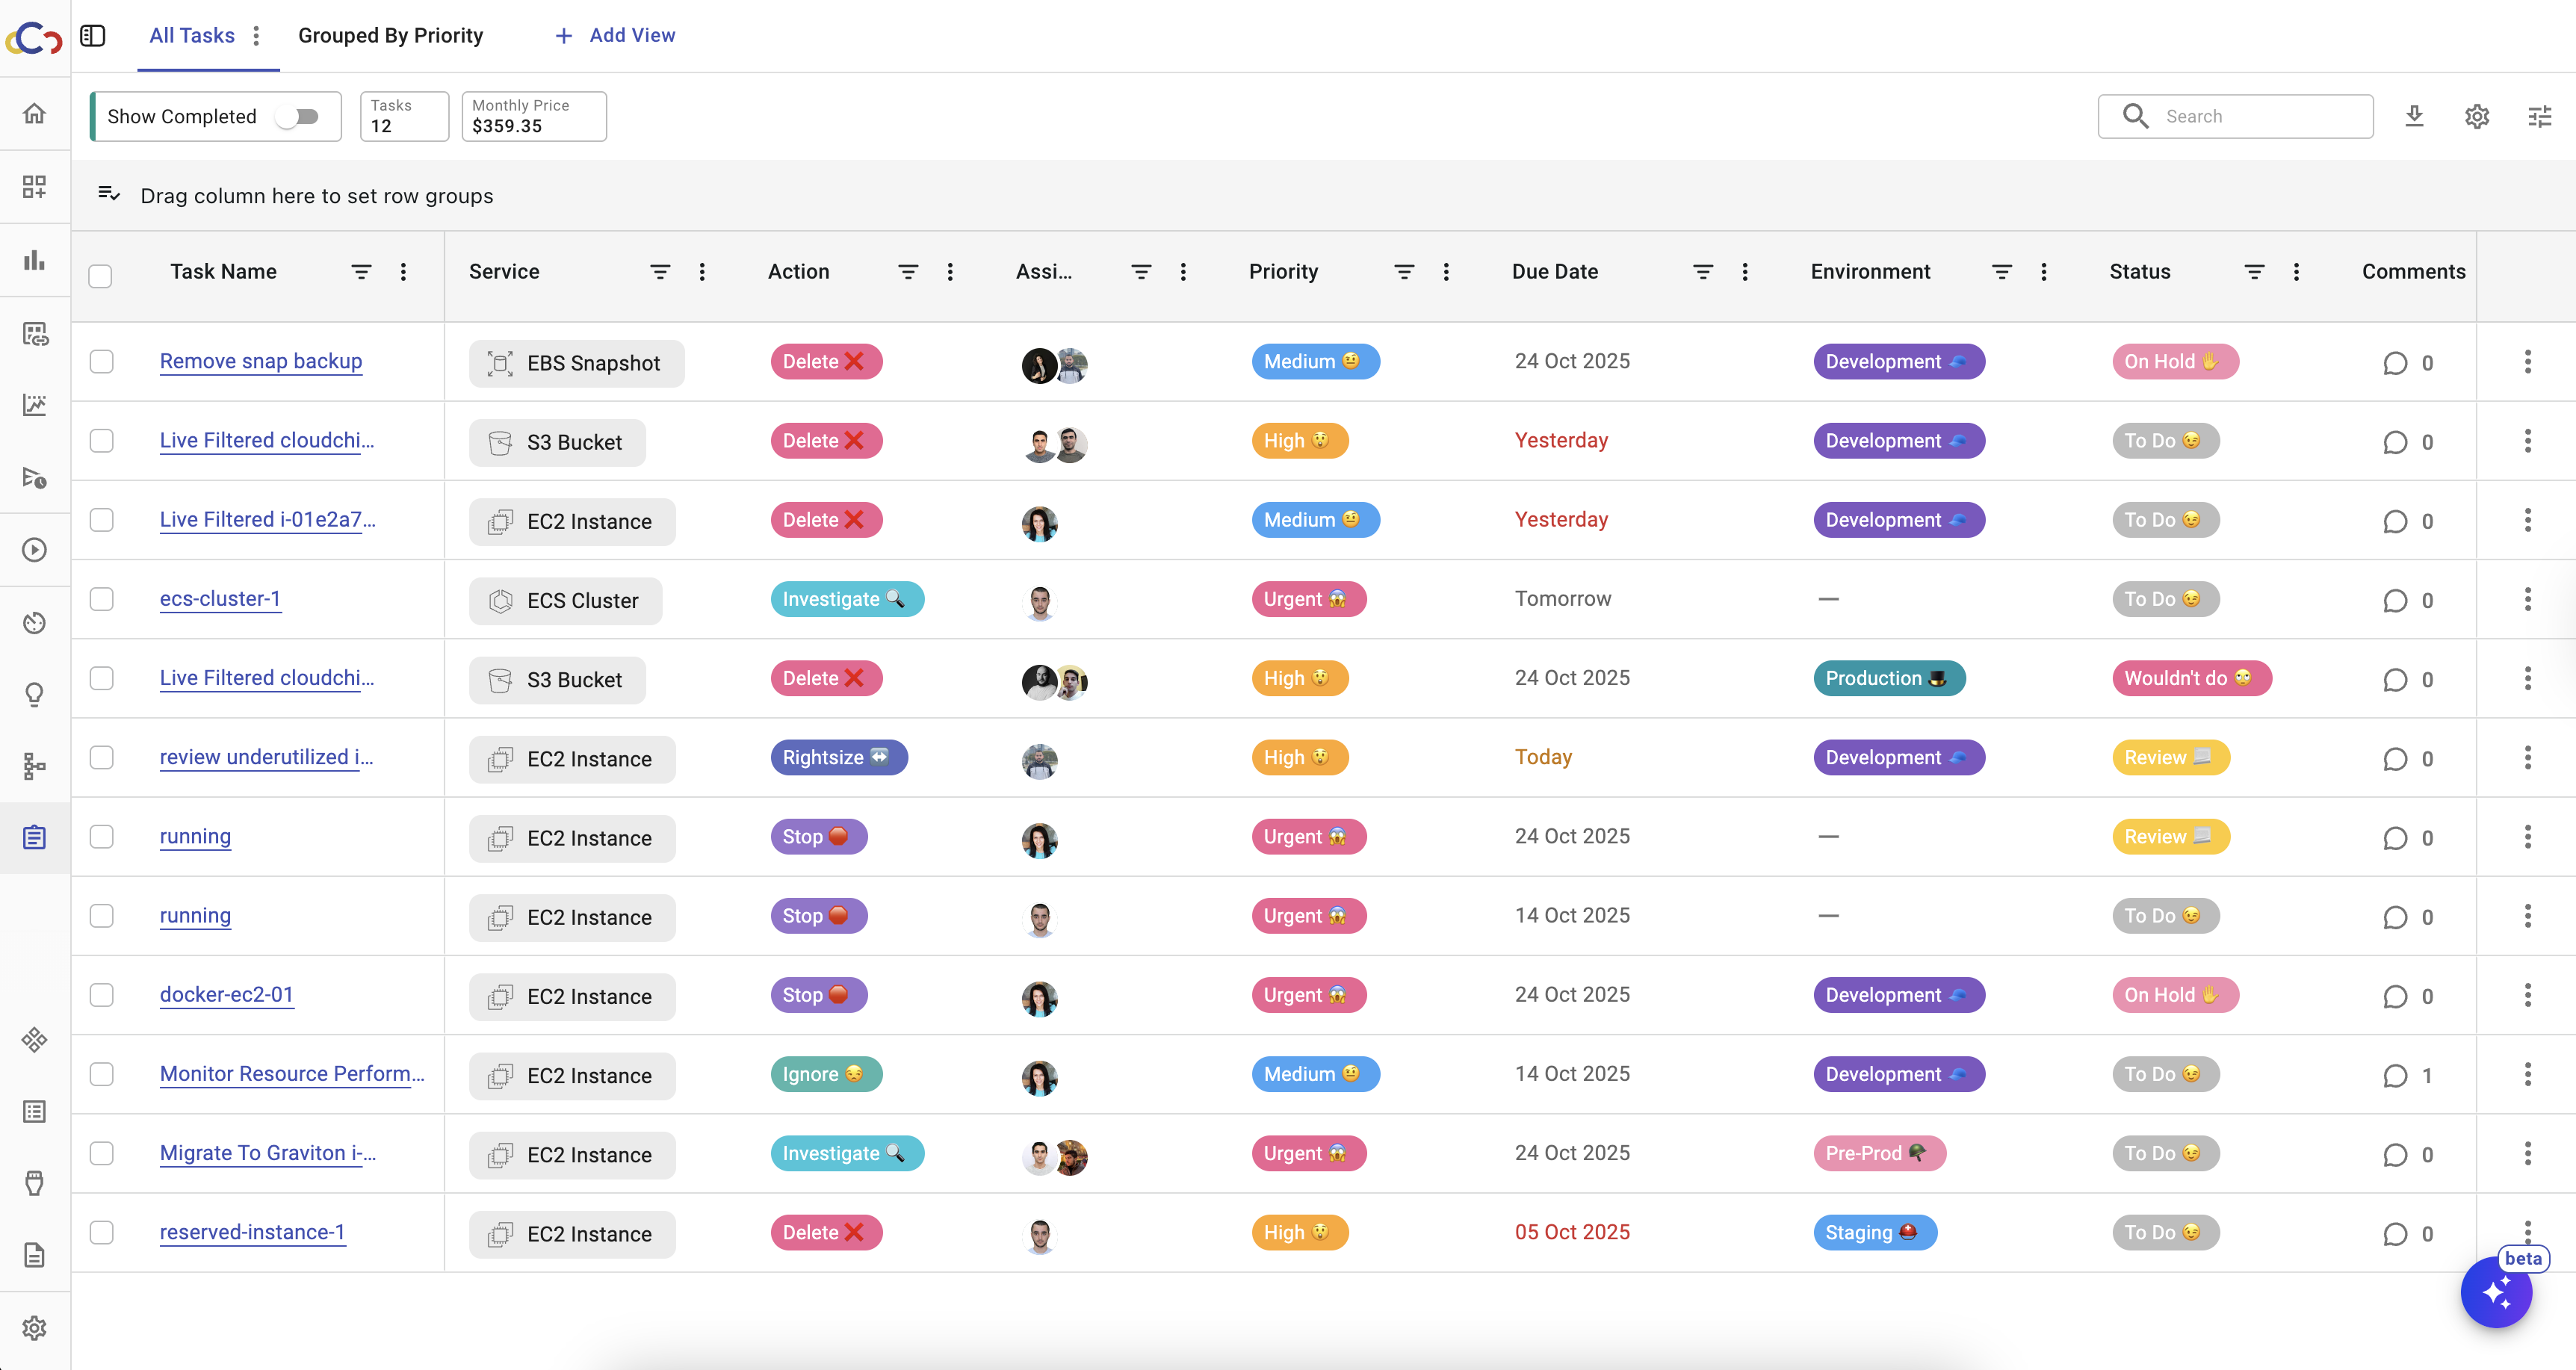Toggle the Show Completed switch
Screen dimensions: 2576x1370
pos(298,116)
